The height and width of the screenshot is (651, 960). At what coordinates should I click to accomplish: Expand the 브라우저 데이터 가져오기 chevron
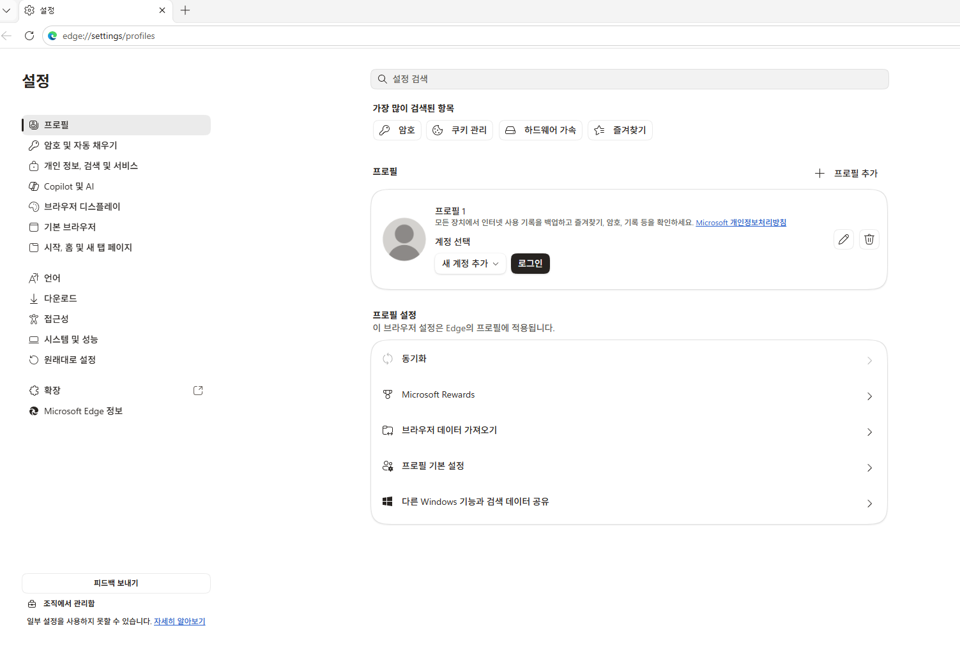(869, 432)
